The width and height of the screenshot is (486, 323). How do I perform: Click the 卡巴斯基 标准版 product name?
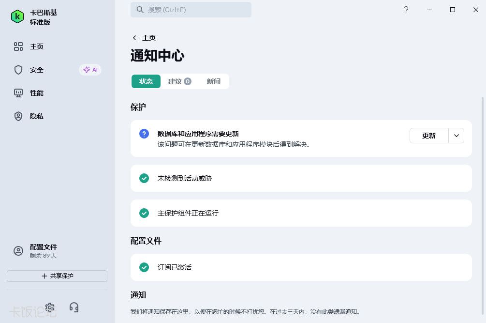coord(44,17)
